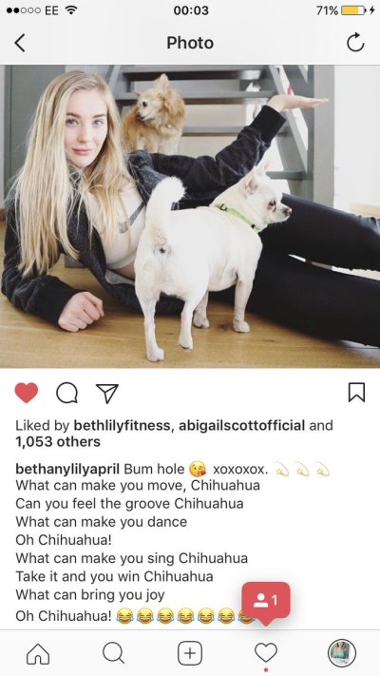
Task: Share post using paper plane icon
Action: [x=106, y=394]
